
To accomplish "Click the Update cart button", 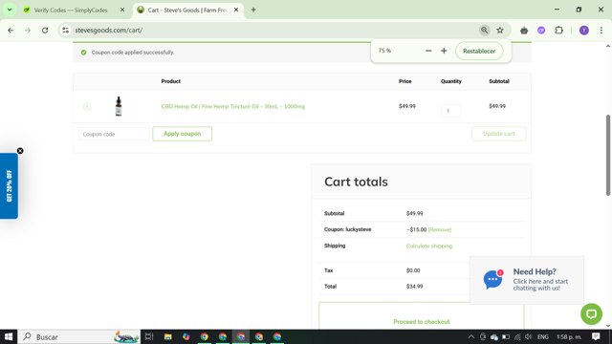I will pyautogui.click(x=499, y=134).
